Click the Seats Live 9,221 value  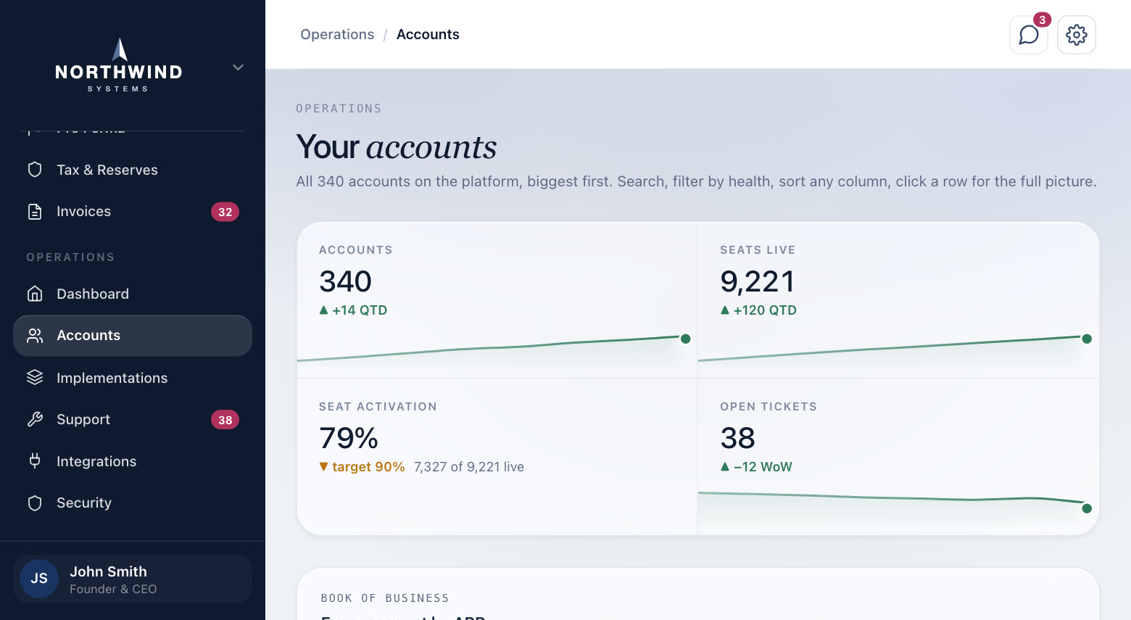tap(758, 281)
